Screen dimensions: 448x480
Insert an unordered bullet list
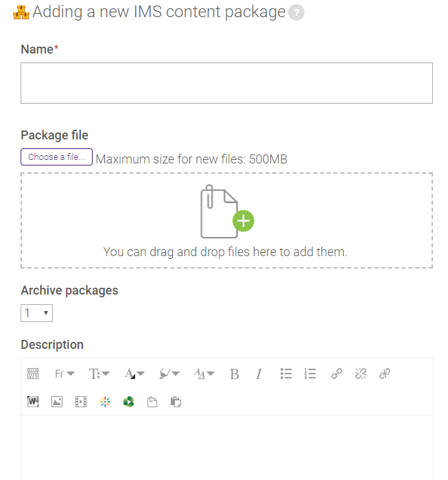coord(286,374)
